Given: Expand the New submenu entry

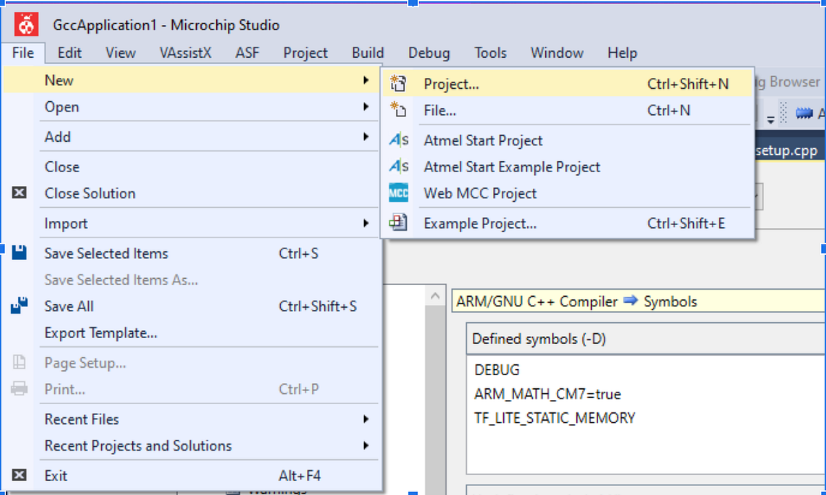Looking at the screenshot, I should tap(193, 81).
